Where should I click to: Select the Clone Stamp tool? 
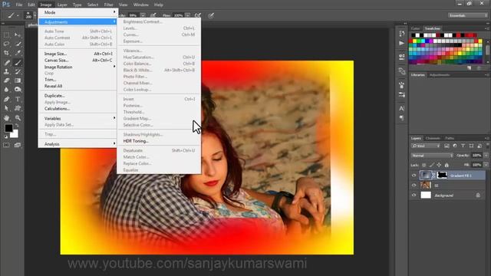7,71
